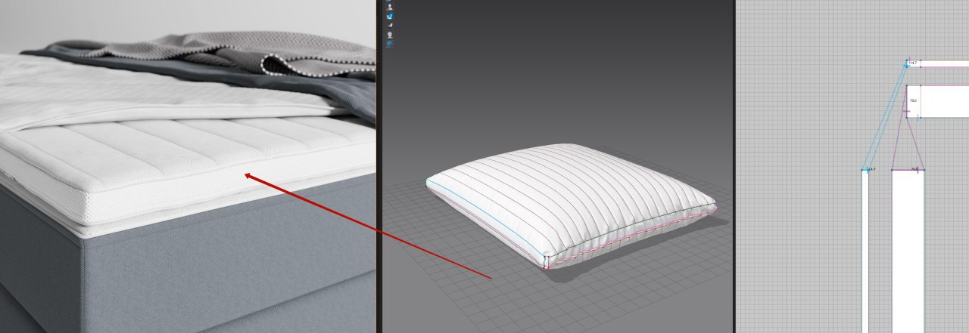This screenshot has width=969, height=333.
Task: Click the blue garment display icon
Action: click(x=390, y=15)
